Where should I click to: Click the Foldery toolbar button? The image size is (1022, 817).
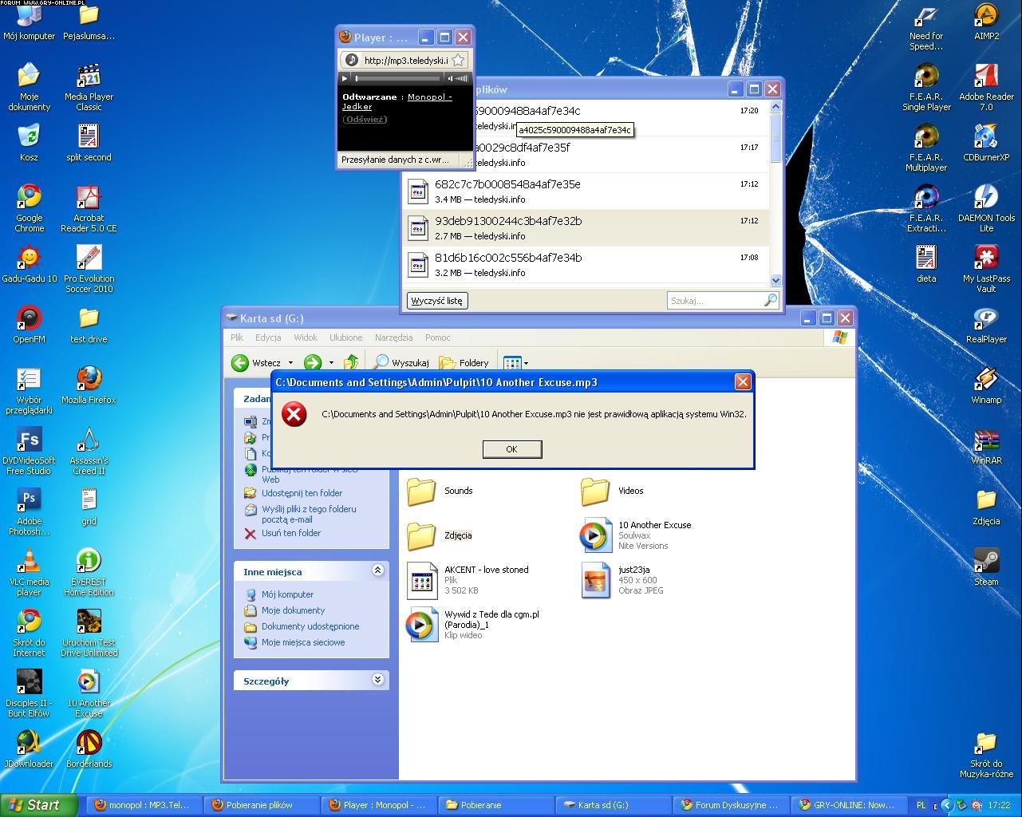464,363
